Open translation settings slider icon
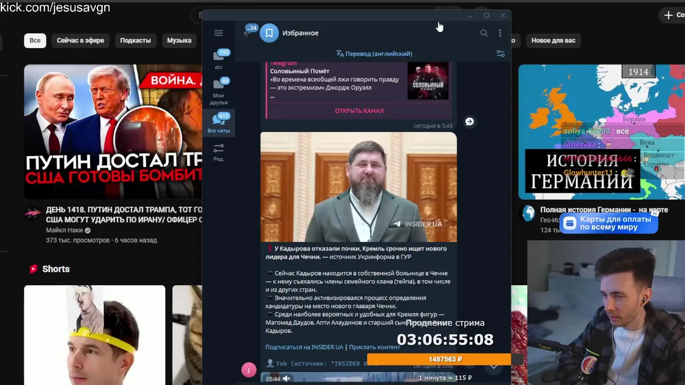This screenshot has height=385, width=685. [x=500, y=53]
